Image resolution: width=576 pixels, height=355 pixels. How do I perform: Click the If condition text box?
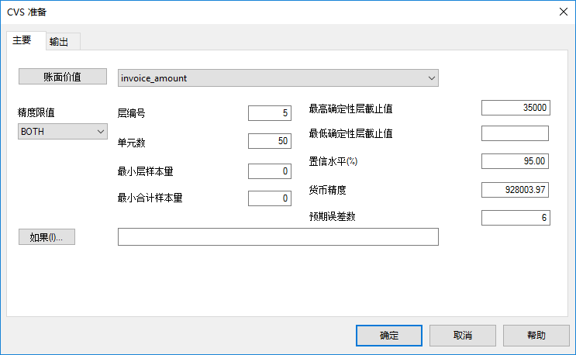pyautogui.click(x=278, y=236)
